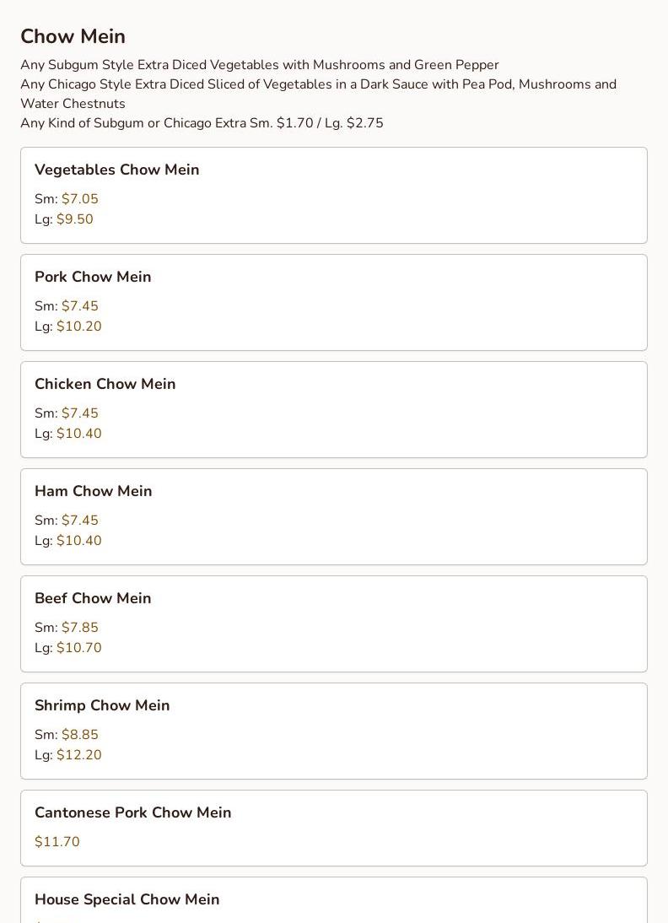The height and width of the screenshot is (923, 668).
Task: Choose the small Chicken Chow Mein price
Action: (80, 413)
